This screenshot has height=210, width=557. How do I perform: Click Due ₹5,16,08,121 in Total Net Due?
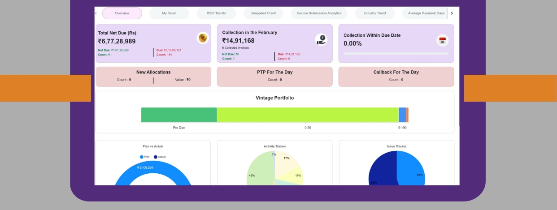[169, 50]
